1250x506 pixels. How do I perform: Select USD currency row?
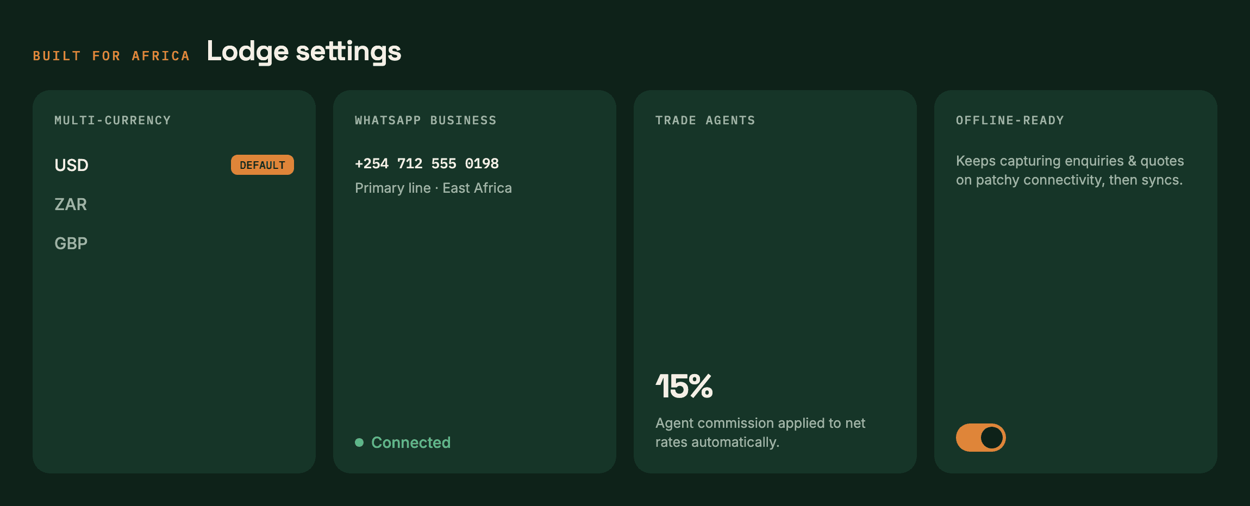tap(174, 165)
